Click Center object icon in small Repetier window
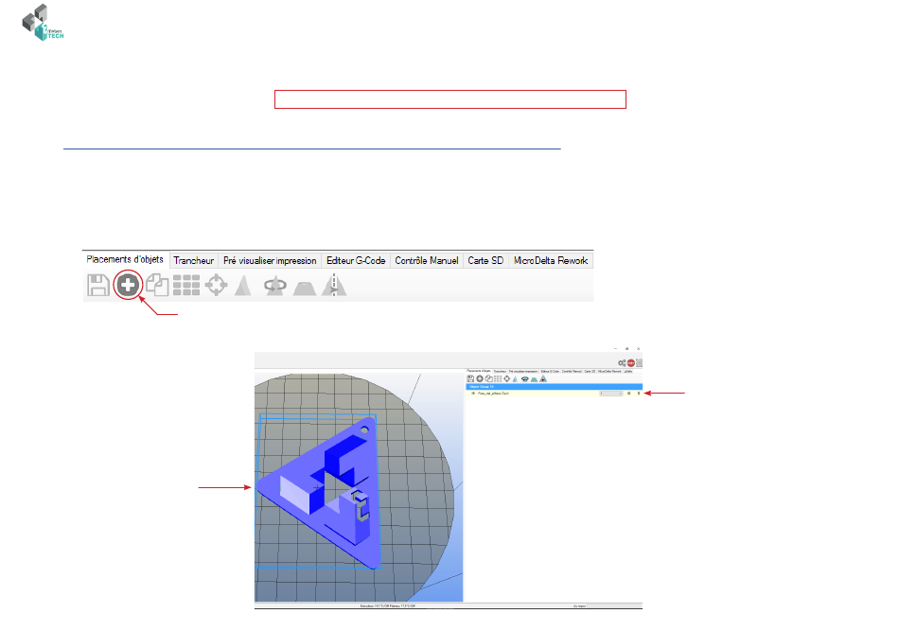899x631 pixels. [x=507, y=378]
